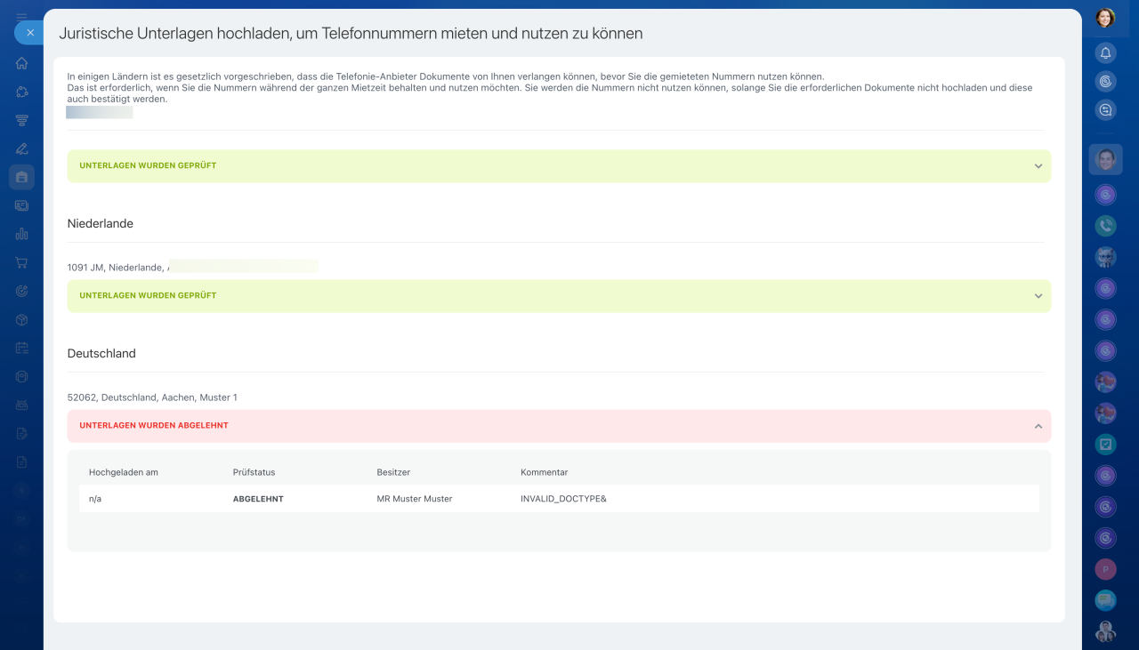The image size is (1139, 650).
Task: Open the home icon in left sidebar
Action: click(x=21, y=63)
